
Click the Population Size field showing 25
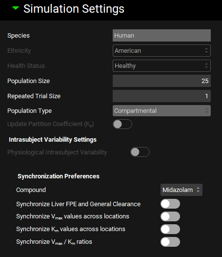(161, 81)
